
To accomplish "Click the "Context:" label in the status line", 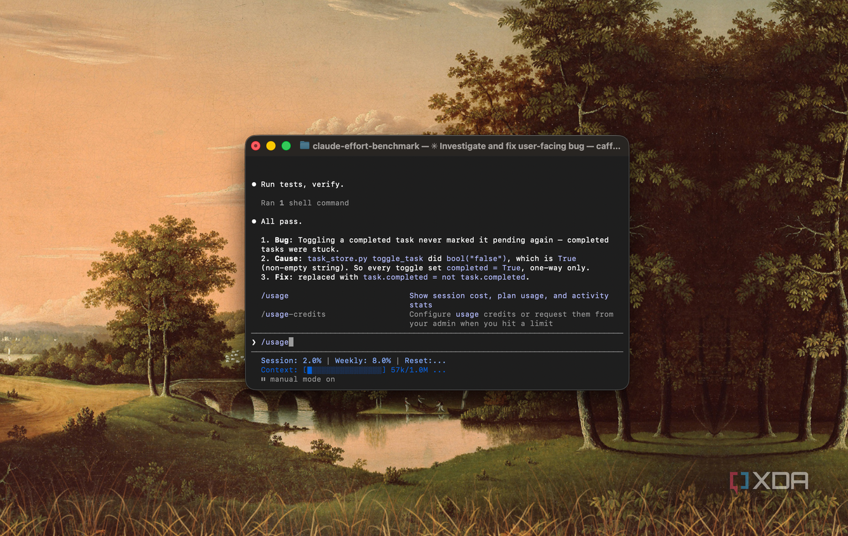I will coord(279,370).
